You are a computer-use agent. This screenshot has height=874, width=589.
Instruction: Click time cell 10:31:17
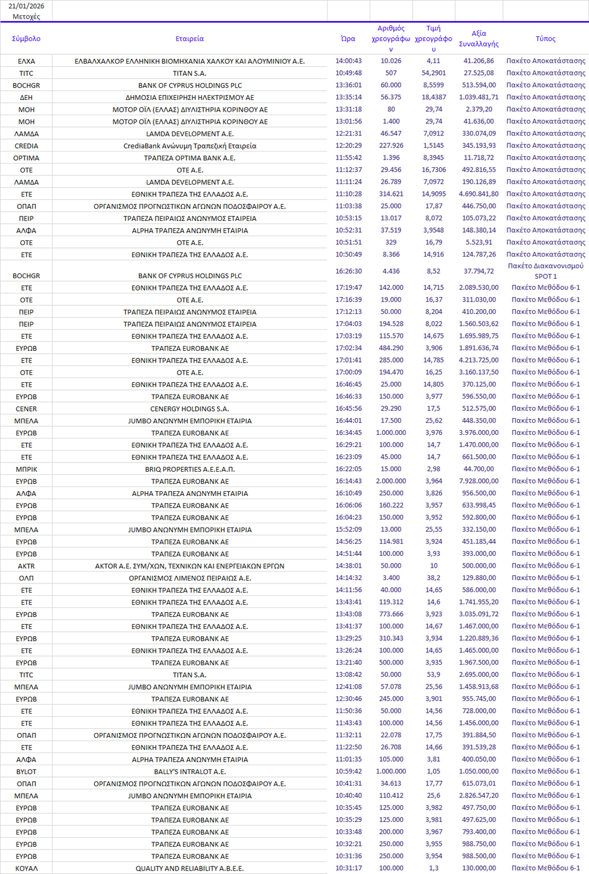(348, 868)
